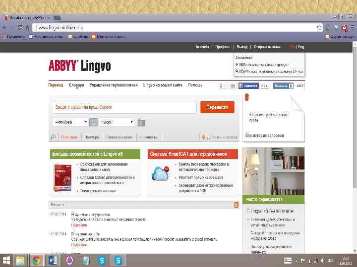
Task: Select the Примеры results tab
Action: tap(92, 137)
